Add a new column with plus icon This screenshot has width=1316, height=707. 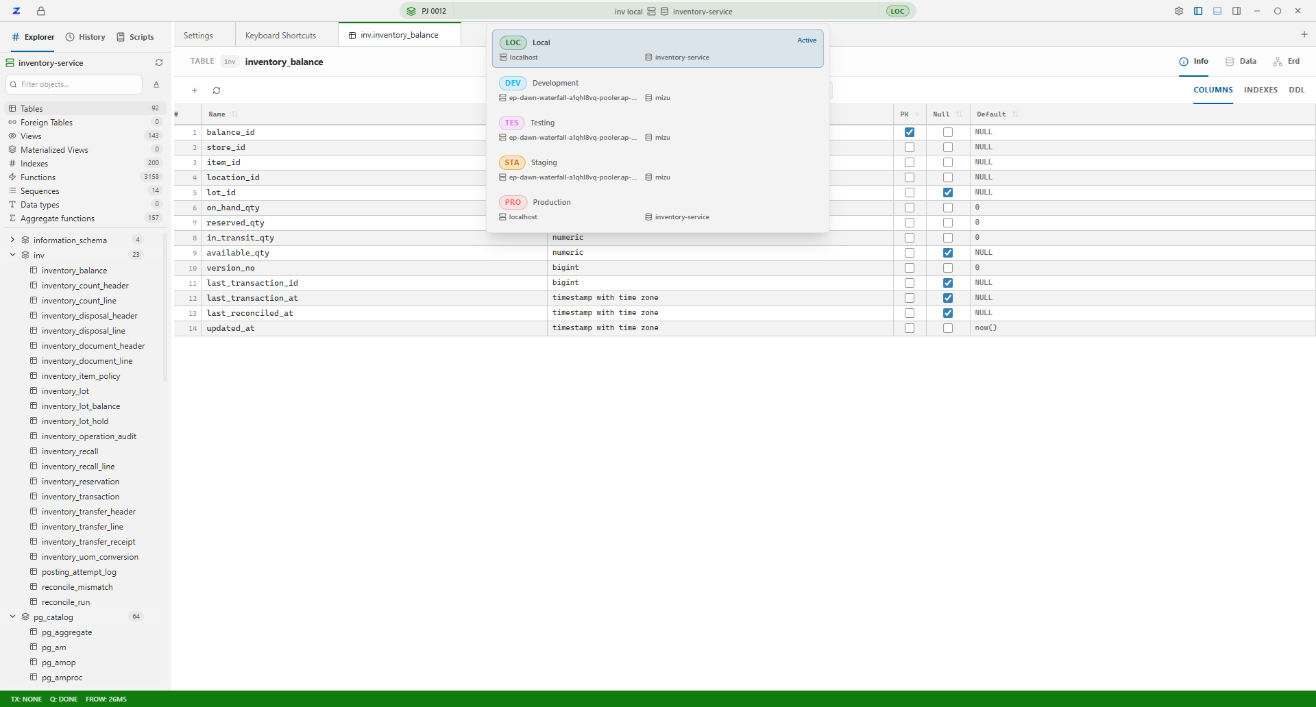[195, 90]
